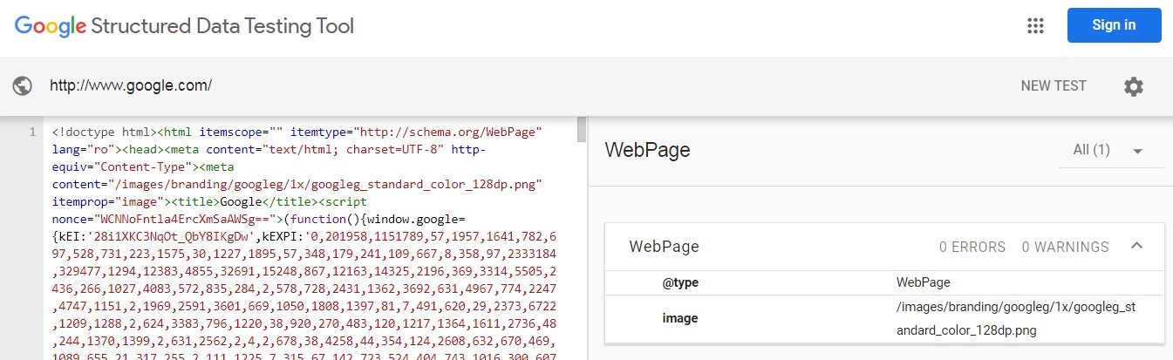Select the code editor scrollbar thumb

click(582, 129)
